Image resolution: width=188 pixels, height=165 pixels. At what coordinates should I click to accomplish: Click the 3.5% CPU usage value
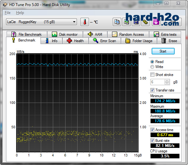[x=165, y=156]
